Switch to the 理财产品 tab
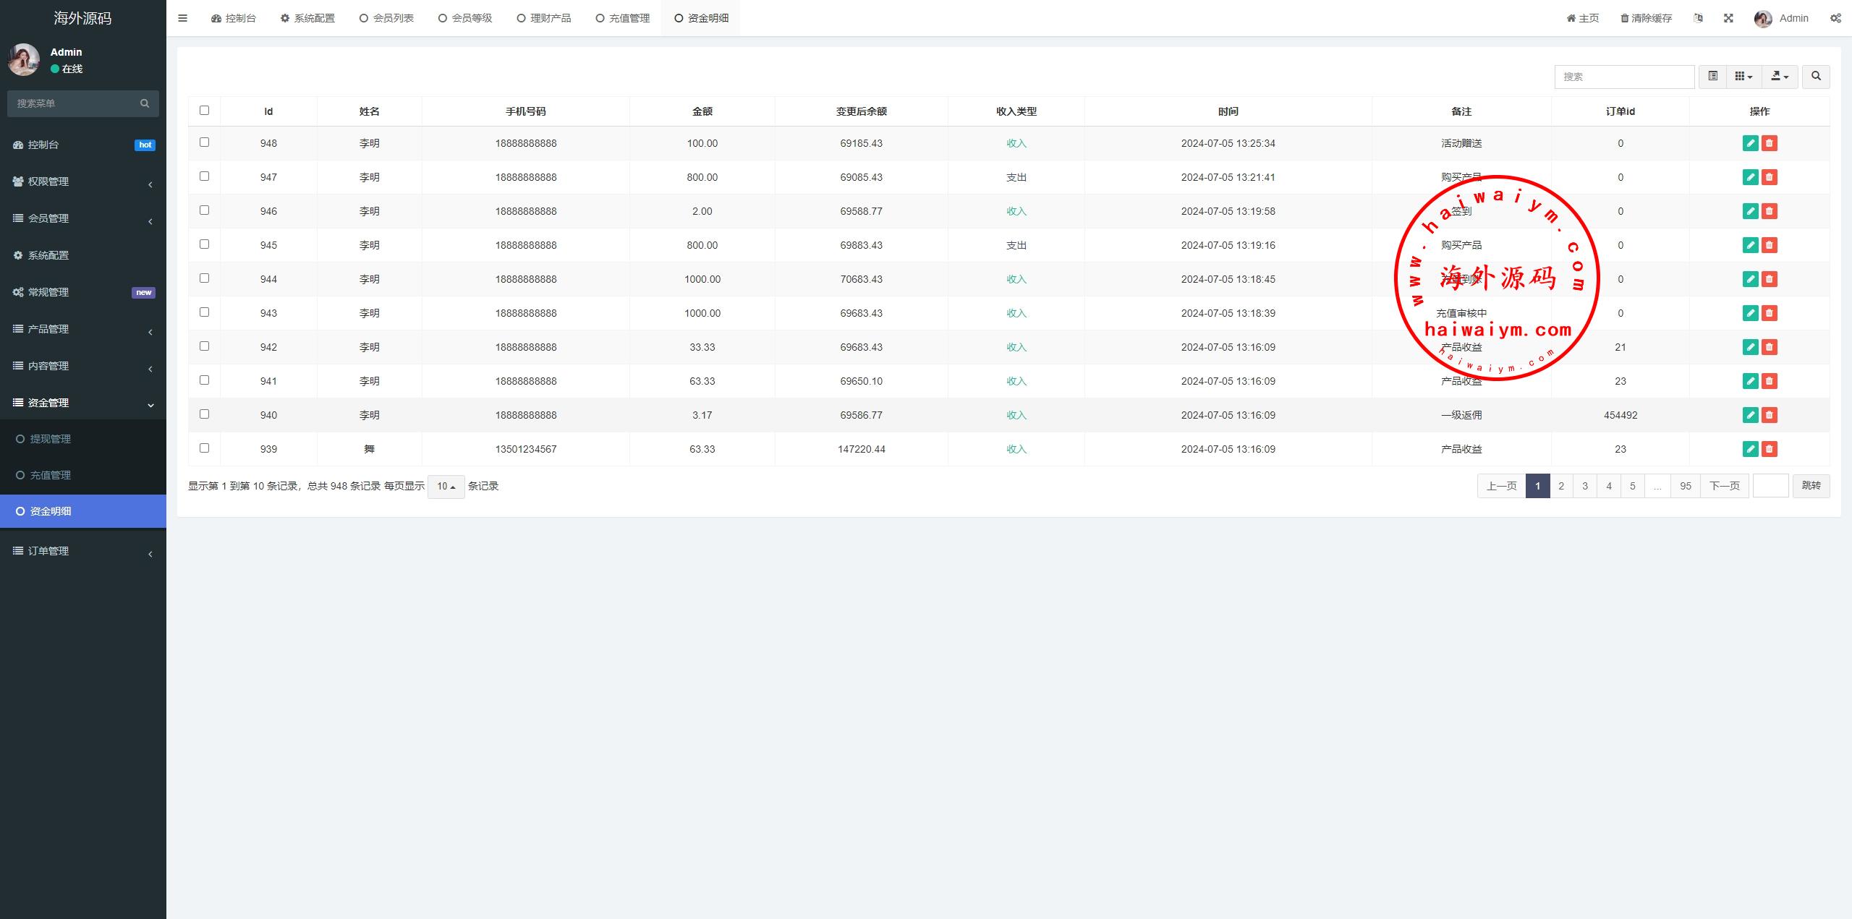This screenshot has width=1852, height=919. 544,18
